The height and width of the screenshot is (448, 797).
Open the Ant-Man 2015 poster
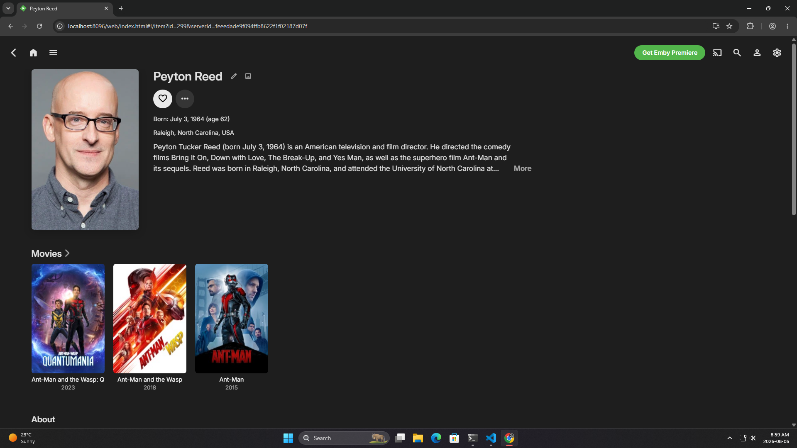[232, 319]
